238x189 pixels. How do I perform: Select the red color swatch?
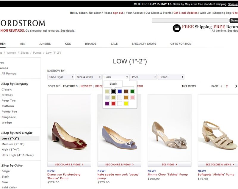pos(113,103)
